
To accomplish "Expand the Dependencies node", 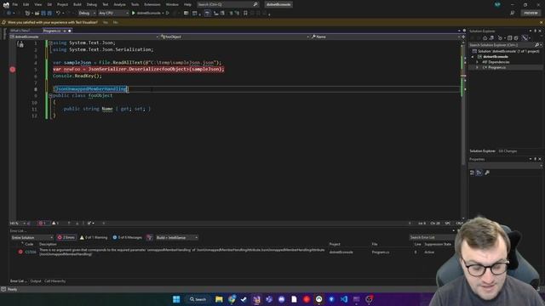I will (477, 62).
